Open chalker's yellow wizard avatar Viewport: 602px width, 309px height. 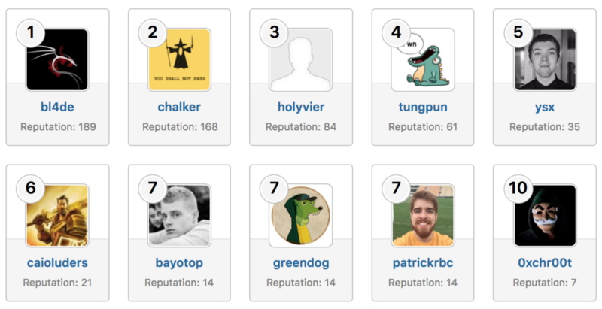(x=179, y=60)
